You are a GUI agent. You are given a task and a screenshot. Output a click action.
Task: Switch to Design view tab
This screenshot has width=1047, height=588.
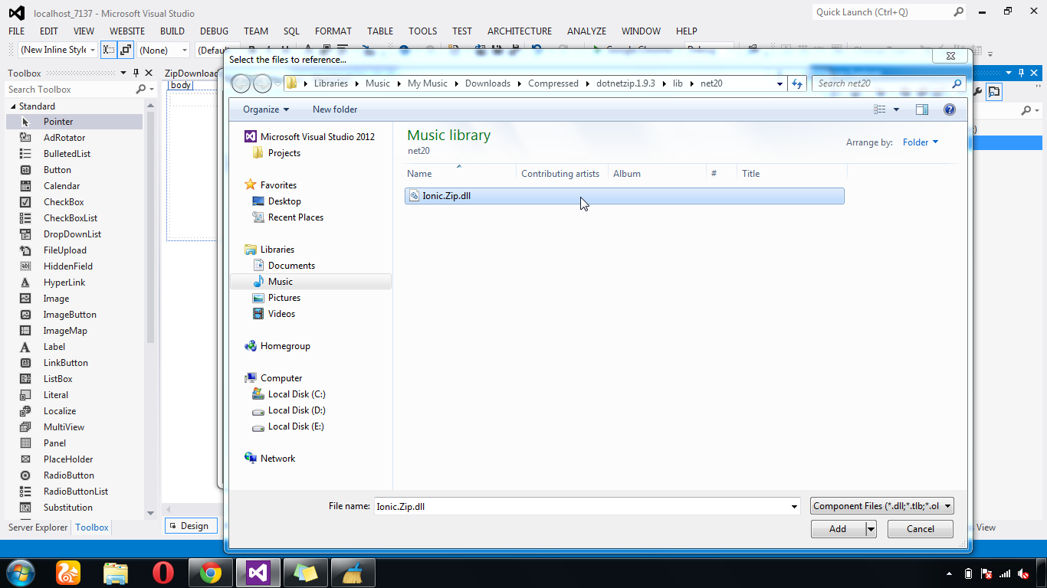click(x=190, y=526)
